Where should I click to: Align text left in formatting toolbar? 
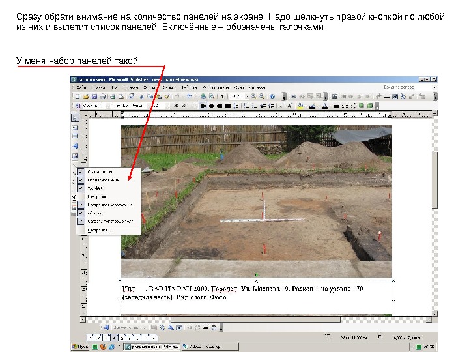coord(203,106)
